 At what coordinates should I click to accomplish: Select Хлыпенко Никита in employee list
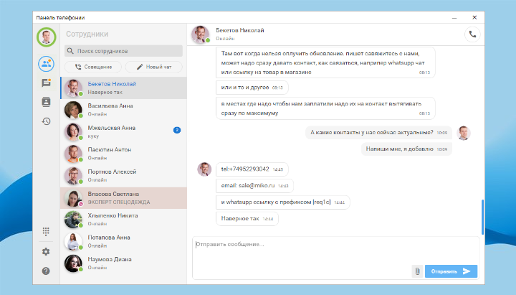coord(120,219)
